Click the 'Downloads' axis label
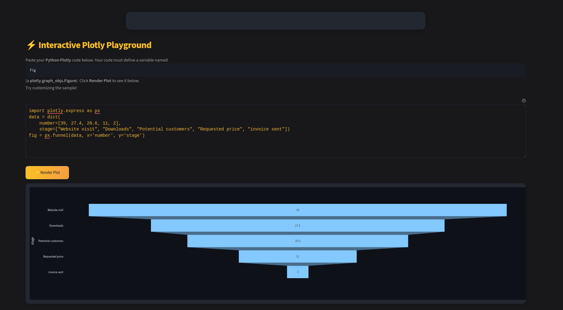Image resolution: width=563 pixels, height=310 pixels. coord(56,226)
